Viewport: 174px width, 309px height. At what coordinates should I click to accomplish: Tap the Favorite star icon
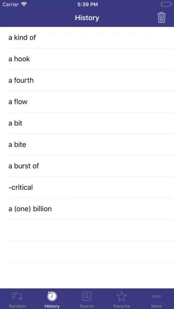121,296
